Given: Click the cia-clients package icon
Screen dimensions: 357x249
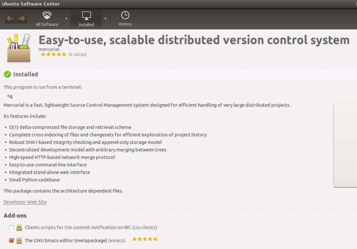Looking at the screenshot, I should click(19, 228).
